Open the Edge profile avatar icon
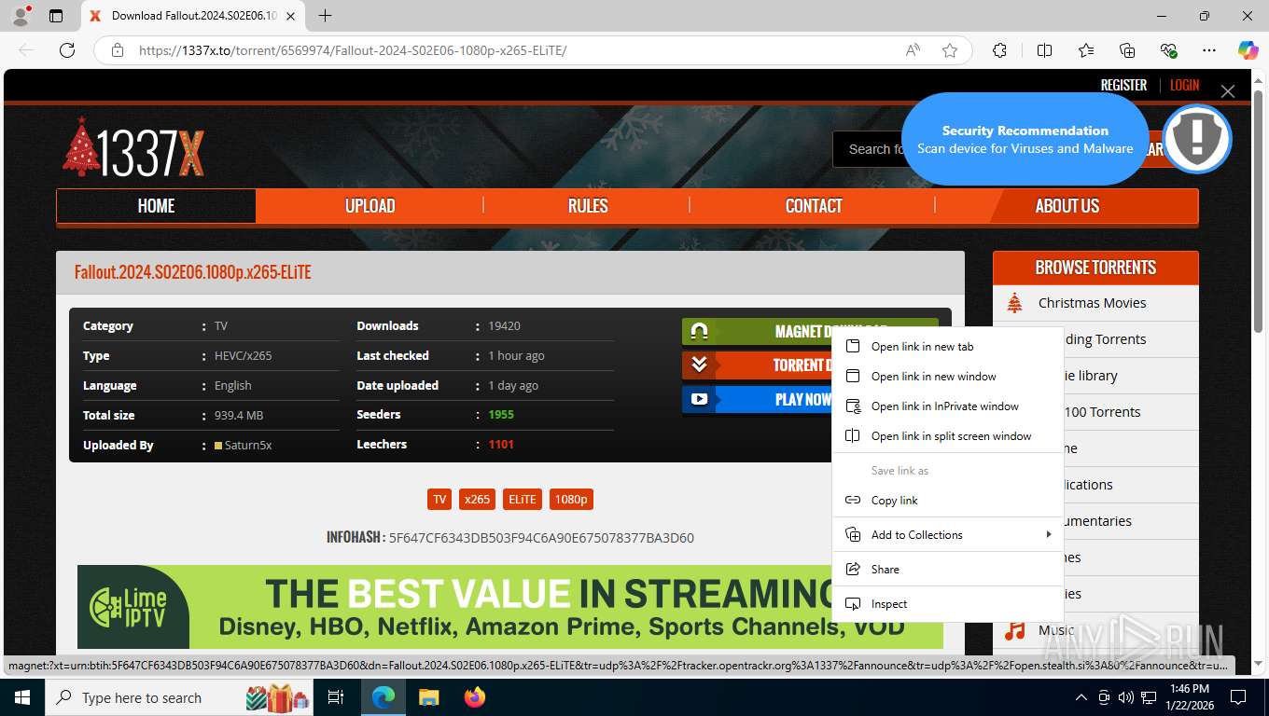This screenshot has width=1269, height=716. point(20,16)
